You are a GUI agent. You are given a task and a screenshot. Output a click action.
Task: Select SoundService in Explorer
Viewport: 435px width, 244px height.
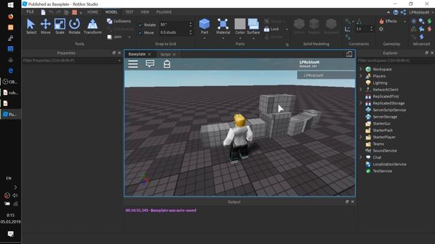coord(385,150)
